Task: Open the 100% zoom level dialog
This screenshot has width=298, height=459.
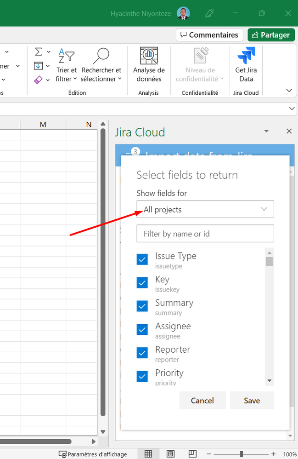Action: click(290, 454)
